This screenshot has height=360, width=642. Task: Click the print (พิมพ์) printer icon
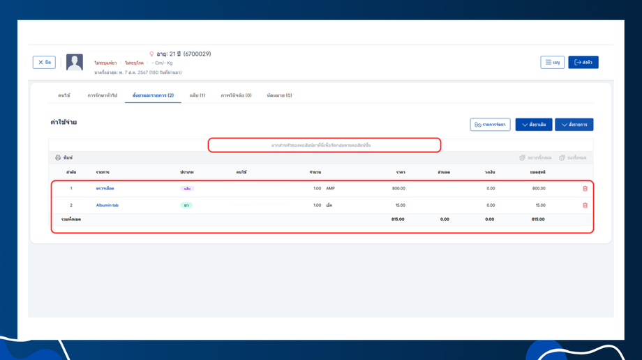[58, 158]
